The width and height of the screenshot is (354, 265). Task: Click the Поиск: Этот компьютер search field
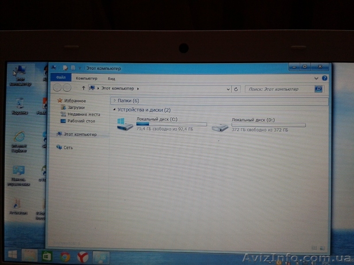pos(280,89)
